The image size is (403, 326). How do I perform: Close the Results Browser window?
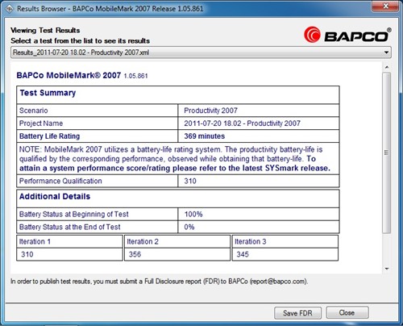[385, 6]
